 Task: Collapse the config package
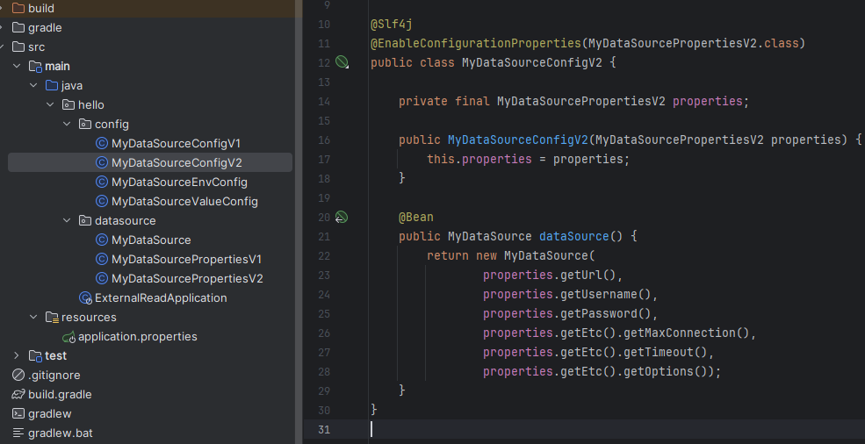pos(67,124)
